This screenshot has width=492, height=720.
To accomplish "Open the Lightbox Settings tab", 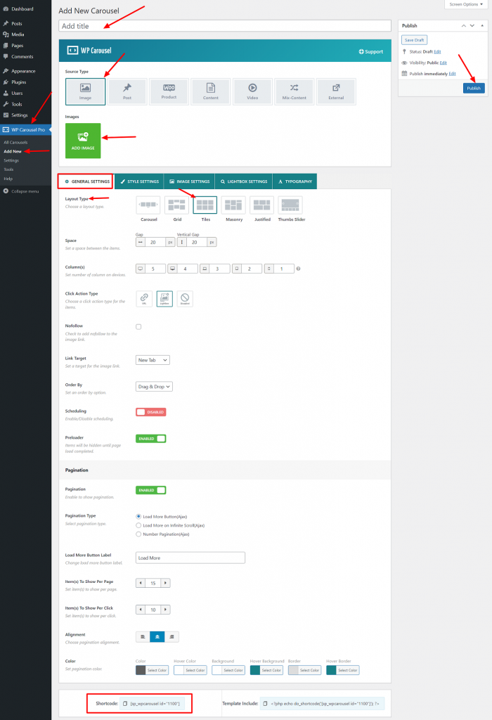I will [x=244, y=181].
